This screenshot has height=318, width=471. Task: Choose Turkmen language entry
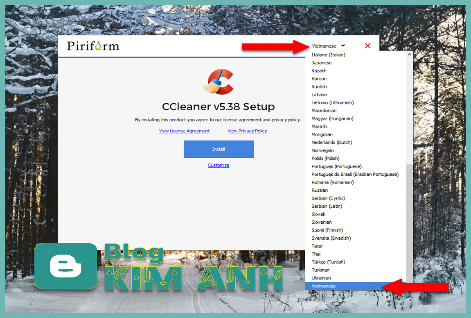356,270
